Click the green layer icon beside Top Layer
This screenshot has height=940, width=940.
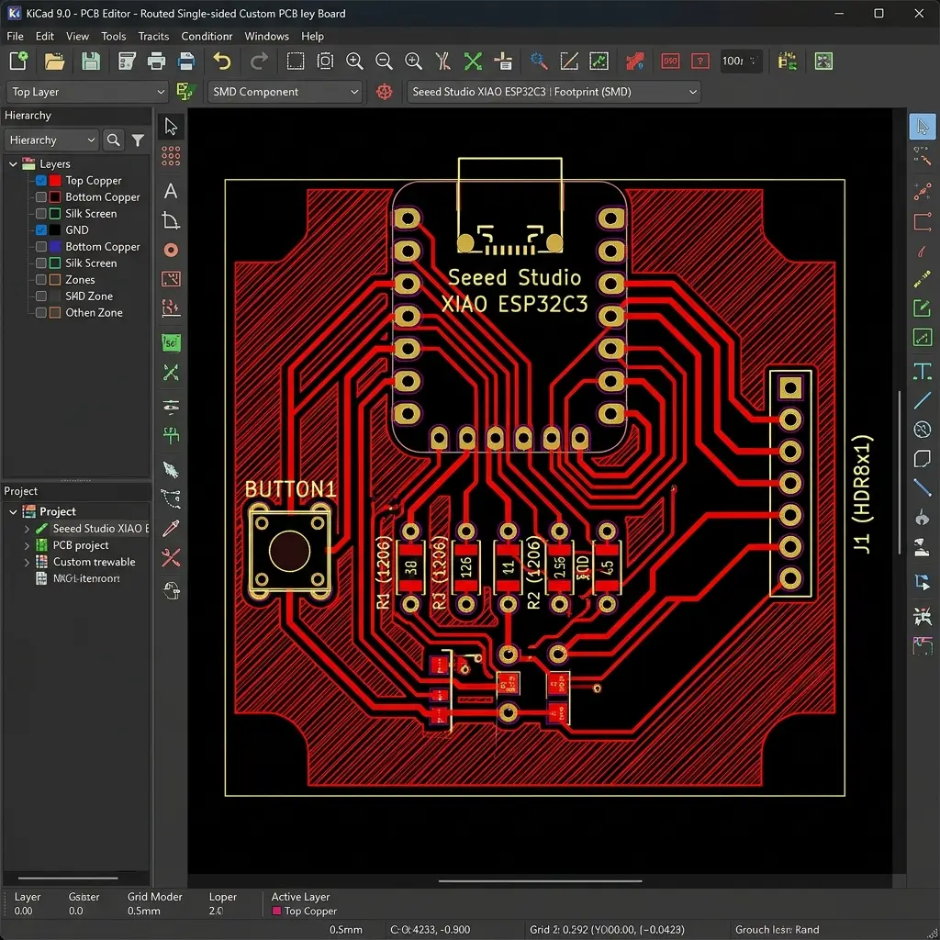(185, 92)
